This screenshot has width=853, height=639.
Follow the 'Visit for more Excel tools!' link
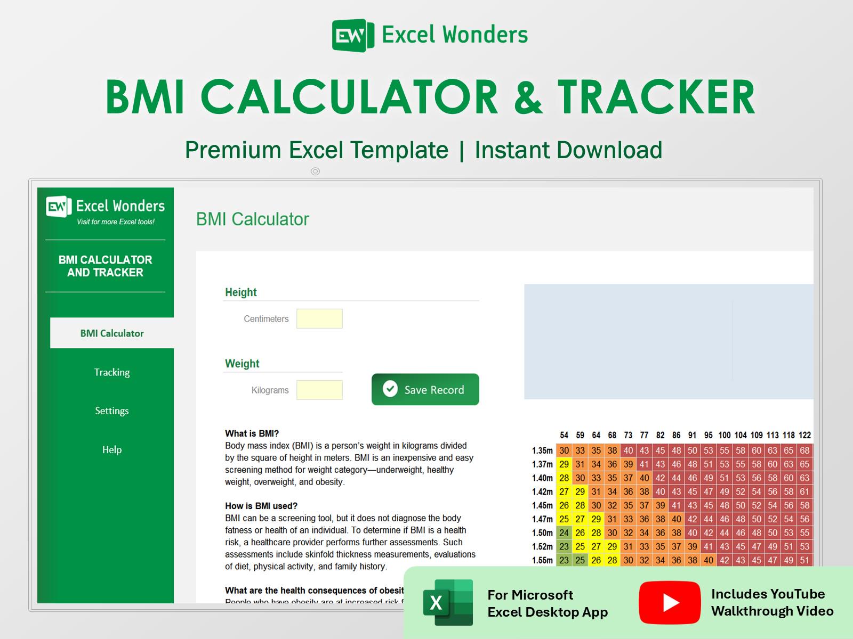pos(116,222)
